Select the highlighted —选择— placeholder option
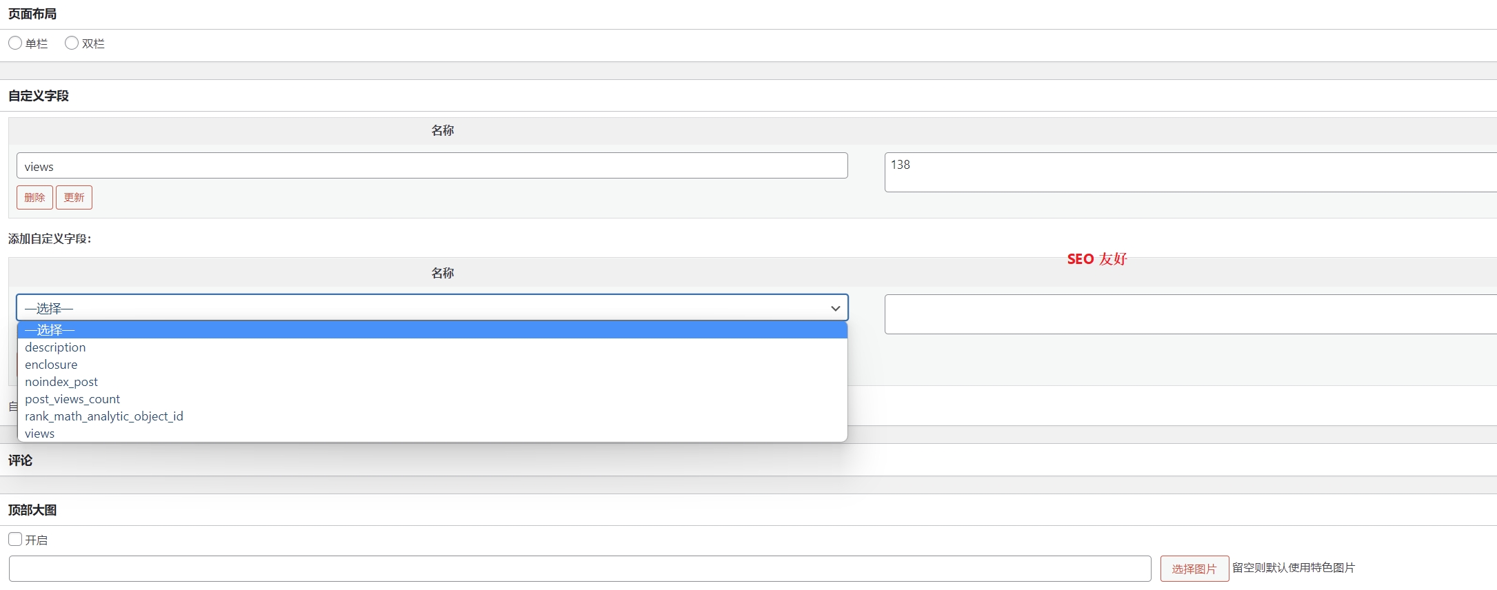Image resolution: width=1497 pixels, height=590 pixels. click(50, 330)
